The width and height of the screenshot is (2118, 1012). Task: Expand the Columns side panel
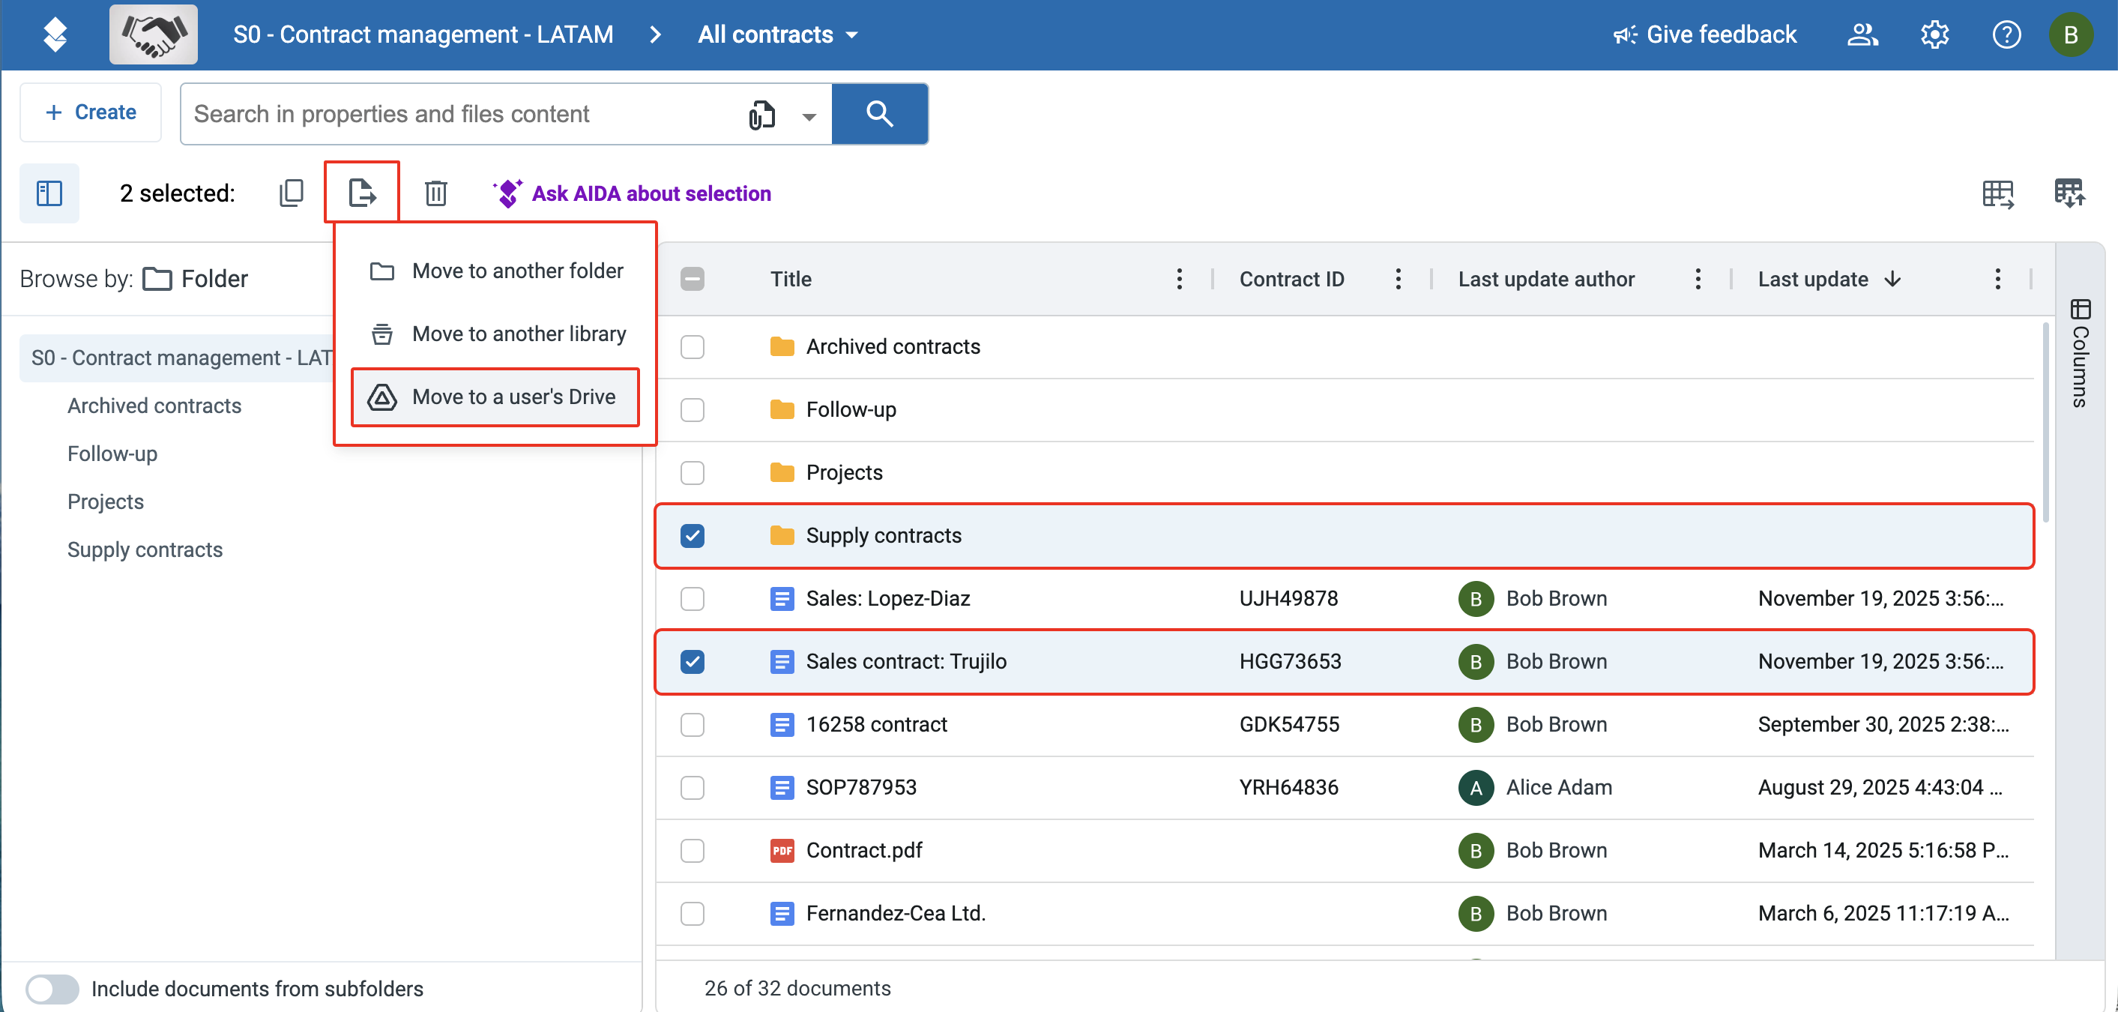pyautogui.click(x=2079, y=354)
